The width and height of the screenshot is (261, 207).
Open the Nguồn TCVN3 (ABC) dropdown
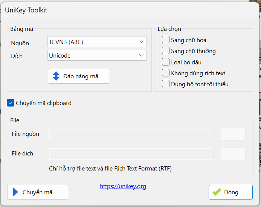pyautogui.click(x=97, y=42)
